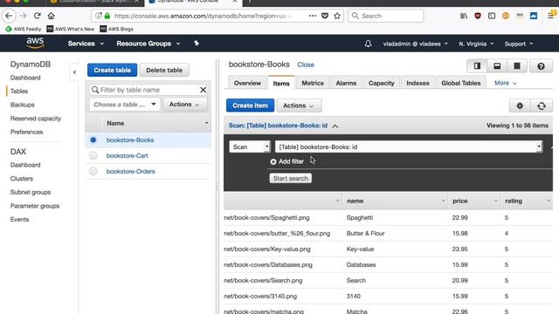Switch to the Alarms tab
559x314 pixels.
tap(346, 83)
